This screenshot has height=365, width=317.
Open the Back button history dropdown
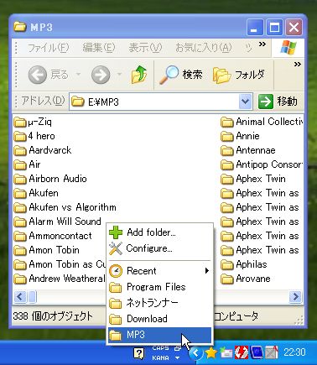coord(79,75)
